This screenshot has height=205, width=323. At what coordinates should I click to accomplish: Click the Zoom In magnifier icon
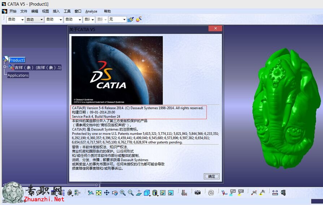pos(123,193)
